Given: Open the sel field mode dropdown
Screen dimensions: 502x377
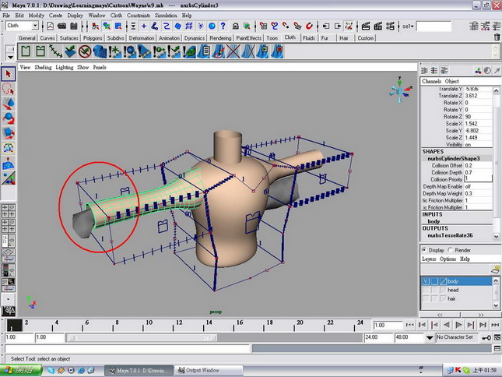Looking at the screenshot, I should click(408, 26).
